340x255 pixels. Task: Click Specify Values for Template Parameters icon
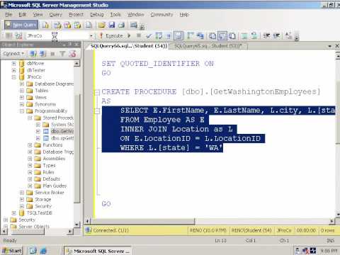tap(288, 36)
